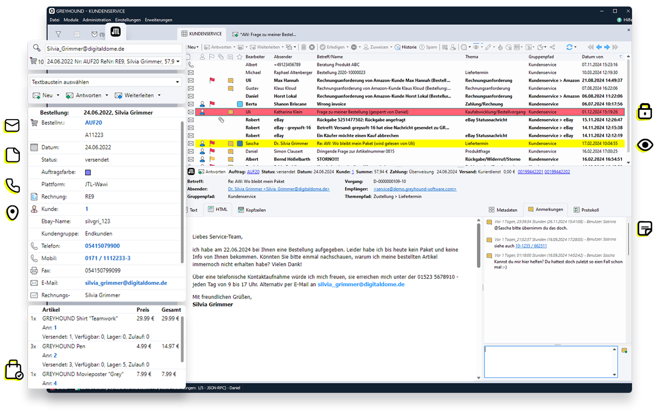This screenshot has width=659, height=414.
Task: Switch to the Kopfzeilen tab
Action: tap(252, 210)
